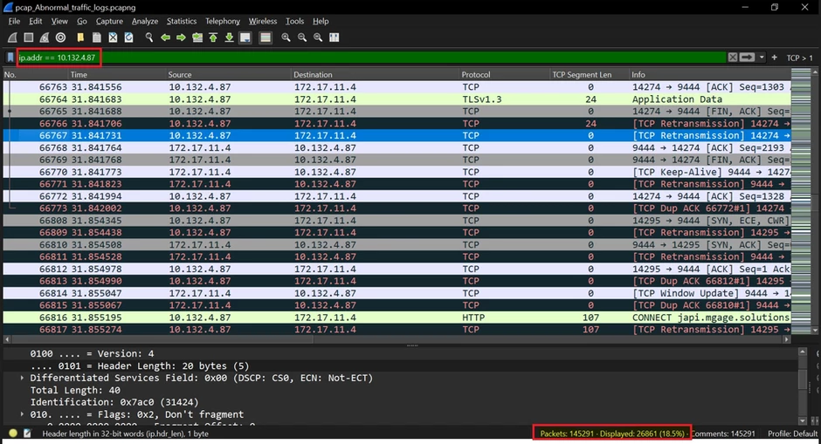Viewport: 821px width, 444px height.
Task: Sort by the Time column header
Action: tap(117, 74)
